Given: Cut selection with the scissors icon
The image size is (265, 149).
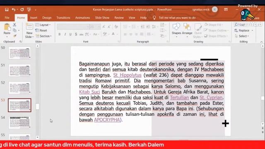Looking at the screenshot, I should pos(14,25).
